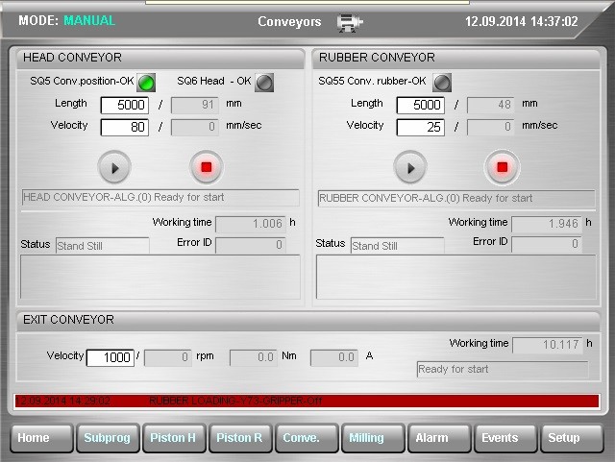
Task: Click the SQ5 Conv.position-OK green indicator
Action: 146,83
